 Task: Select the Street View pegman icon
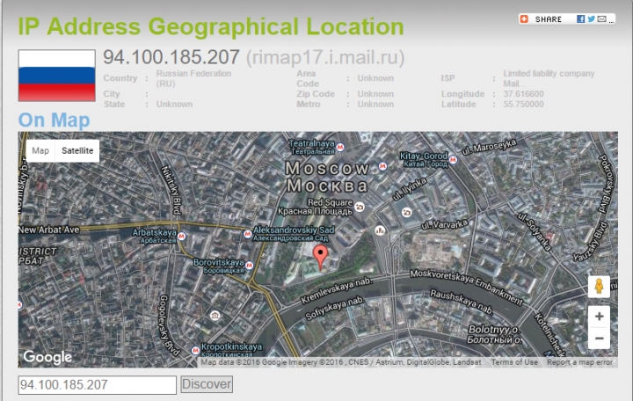pos(599,287)
